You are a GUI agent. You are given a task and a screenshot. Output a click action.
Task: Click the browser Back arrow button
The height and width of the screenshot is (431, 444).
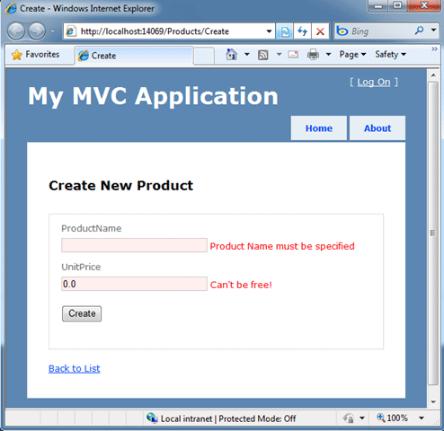coord(15,31)
